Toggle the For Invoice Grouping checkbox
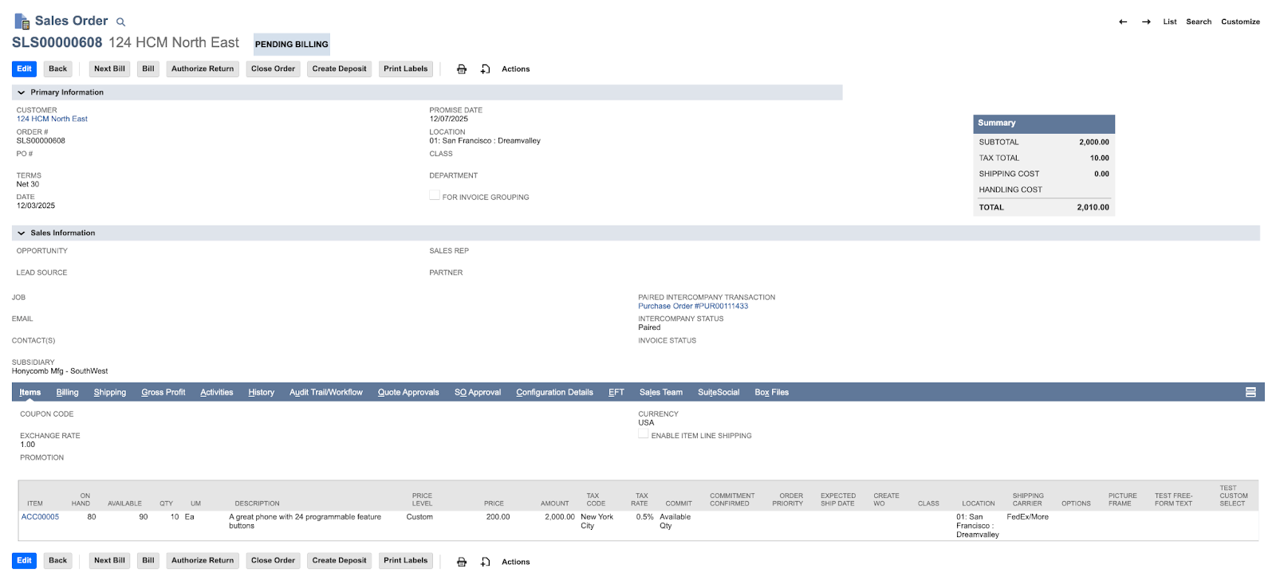1276x584 pixels. click(435, 196)
